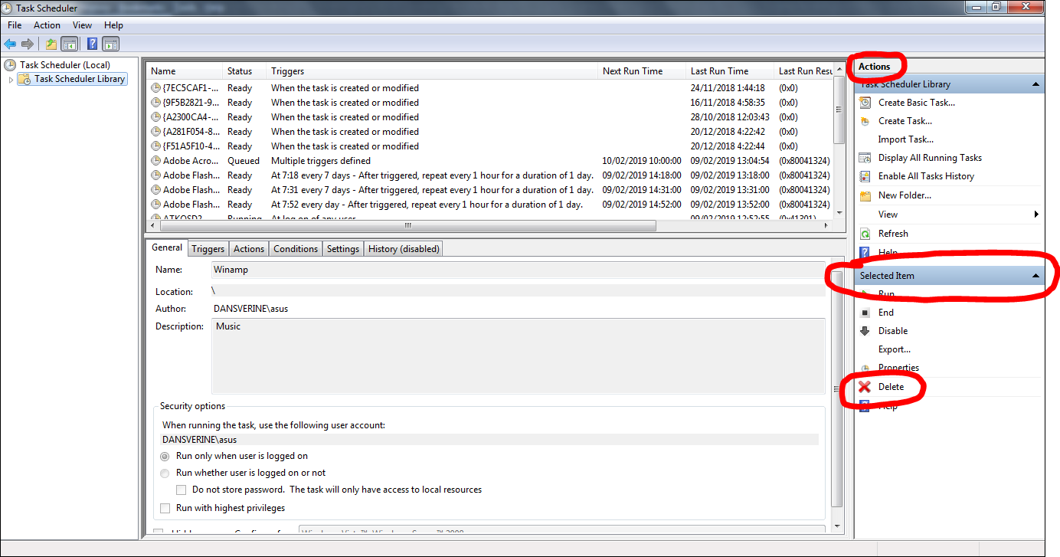Click the Task Scheduler title bar clock icon
Screen dimensions: 1060x557
click(7, 8)
